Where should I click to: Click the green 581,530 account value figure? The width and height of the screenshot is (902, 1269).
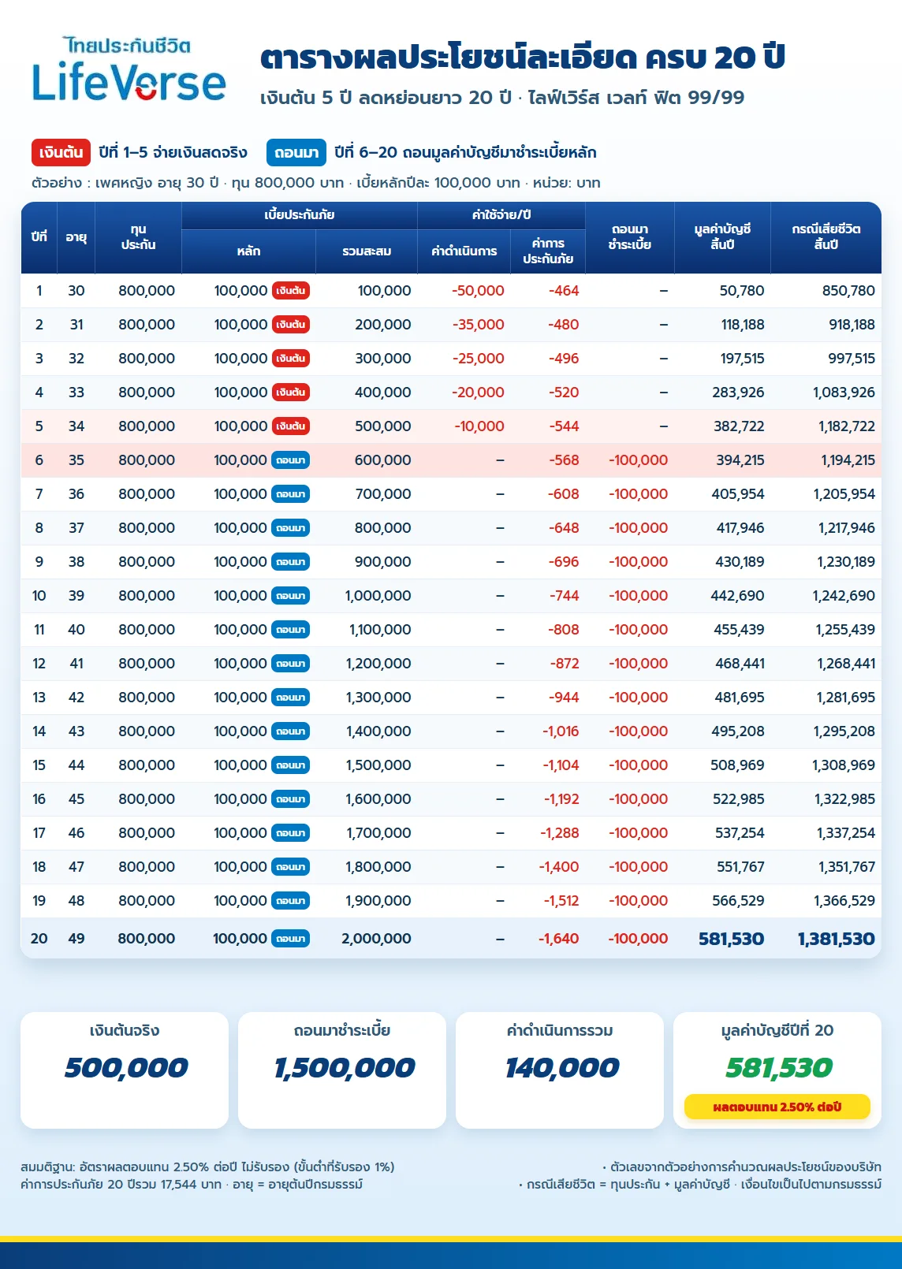tap(779, 1067)
